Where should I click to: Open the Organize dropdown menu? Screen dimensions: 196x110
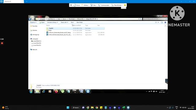(33, 22)
